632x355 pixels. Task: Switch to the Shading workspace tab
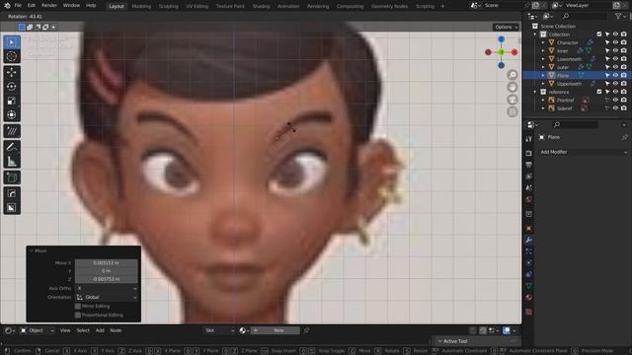(261, 6)
